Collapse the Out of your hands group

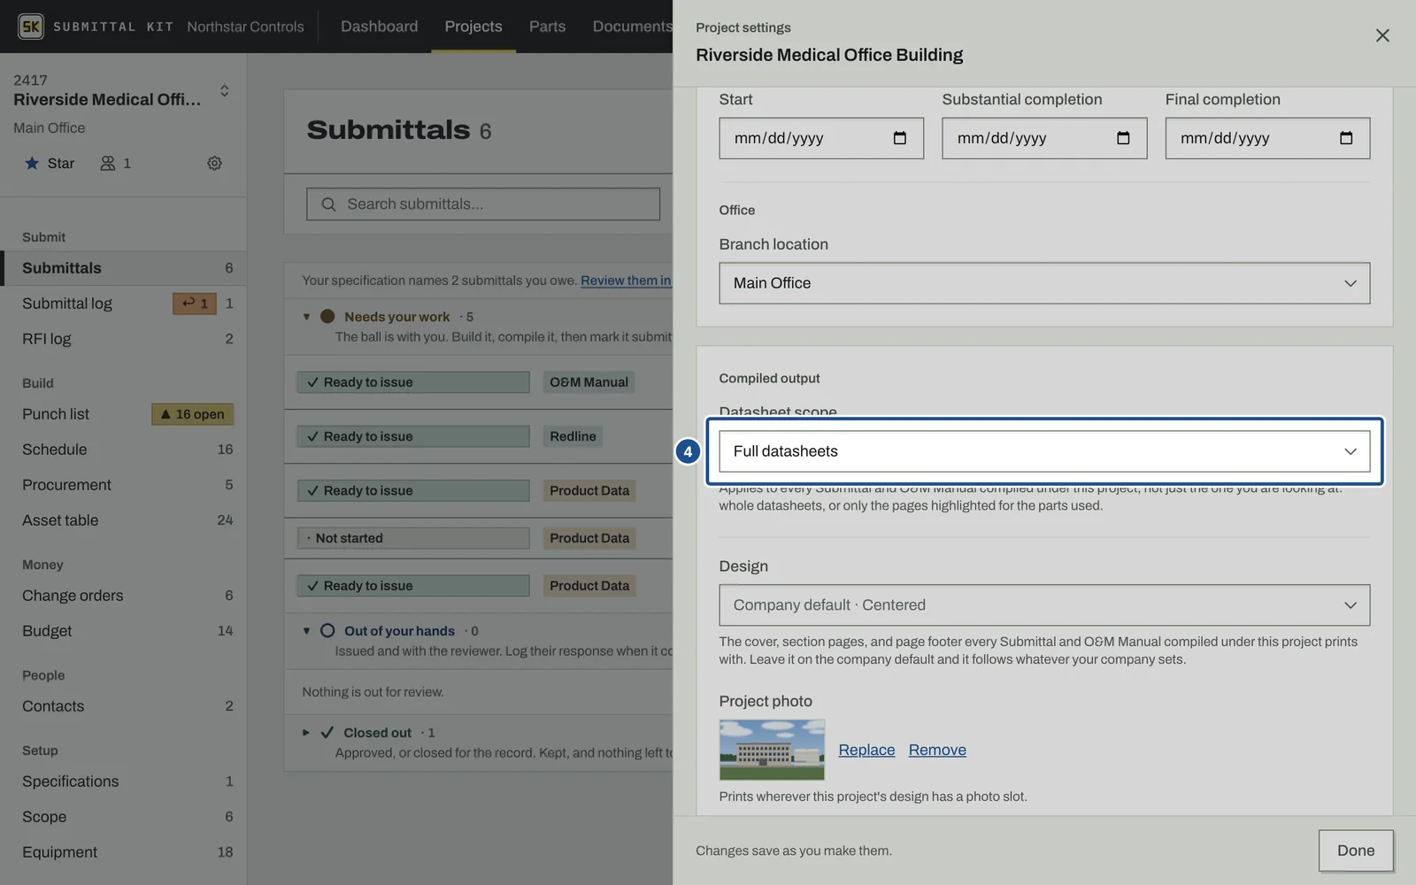306,631
